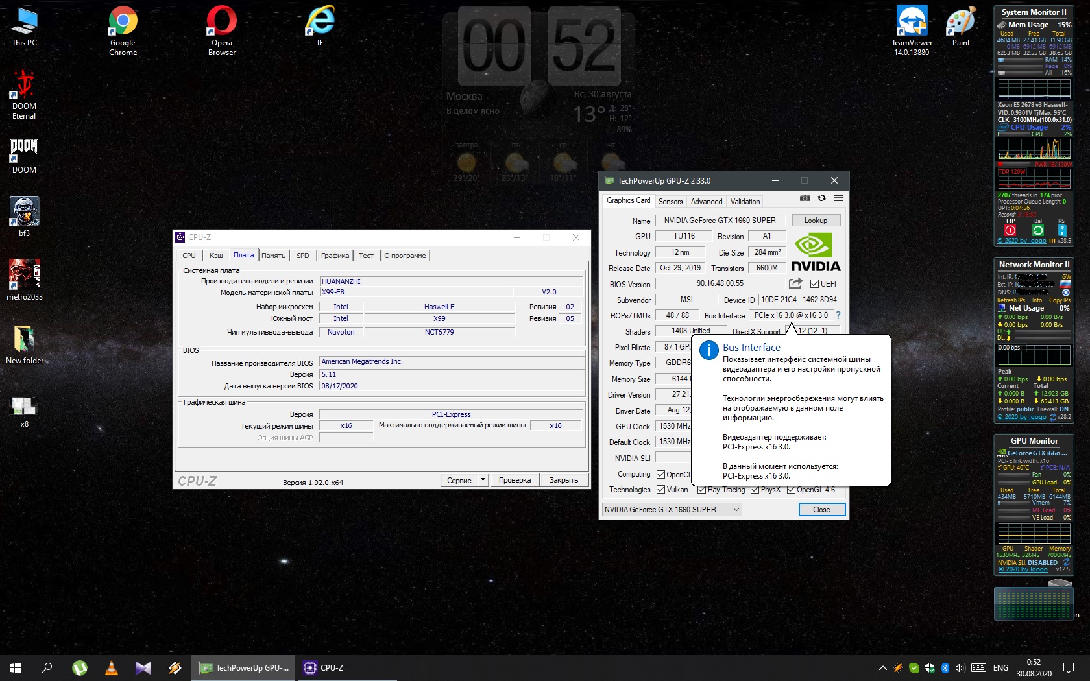This screenshot has height=681, width=1090.
Task: Select the Google Chrome desktop shortcut
Action: coord(123,31)
